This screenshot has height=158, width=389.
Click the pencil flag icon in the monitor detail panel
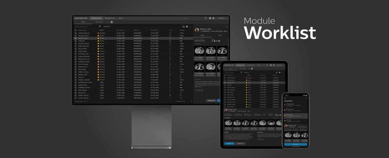click(217, 41)
